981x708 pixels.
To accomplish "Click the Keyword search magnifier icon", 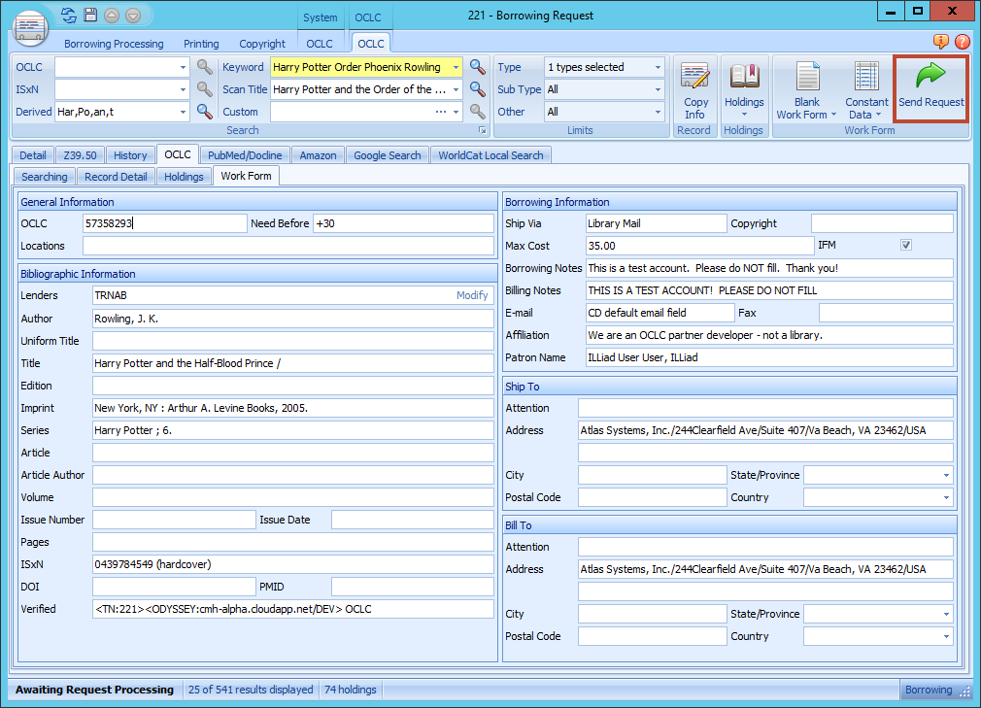I will click(477, 67).
